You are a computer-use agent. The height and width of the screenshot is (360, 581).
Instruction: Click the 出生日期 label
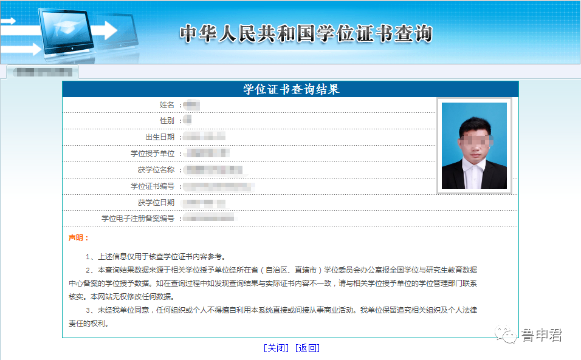160,137
